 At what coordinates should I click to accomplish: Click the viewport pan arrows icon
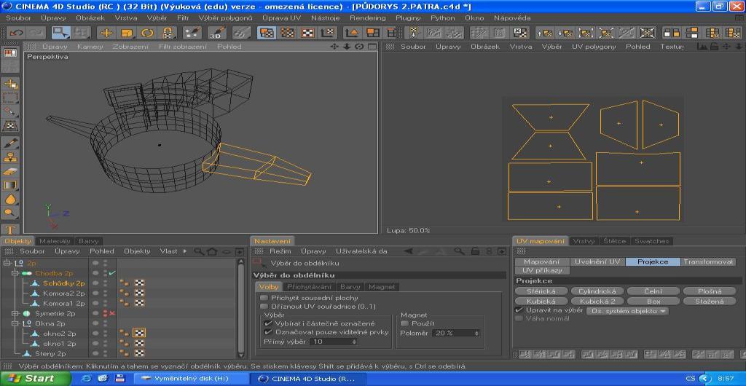(x=334, y=47)
